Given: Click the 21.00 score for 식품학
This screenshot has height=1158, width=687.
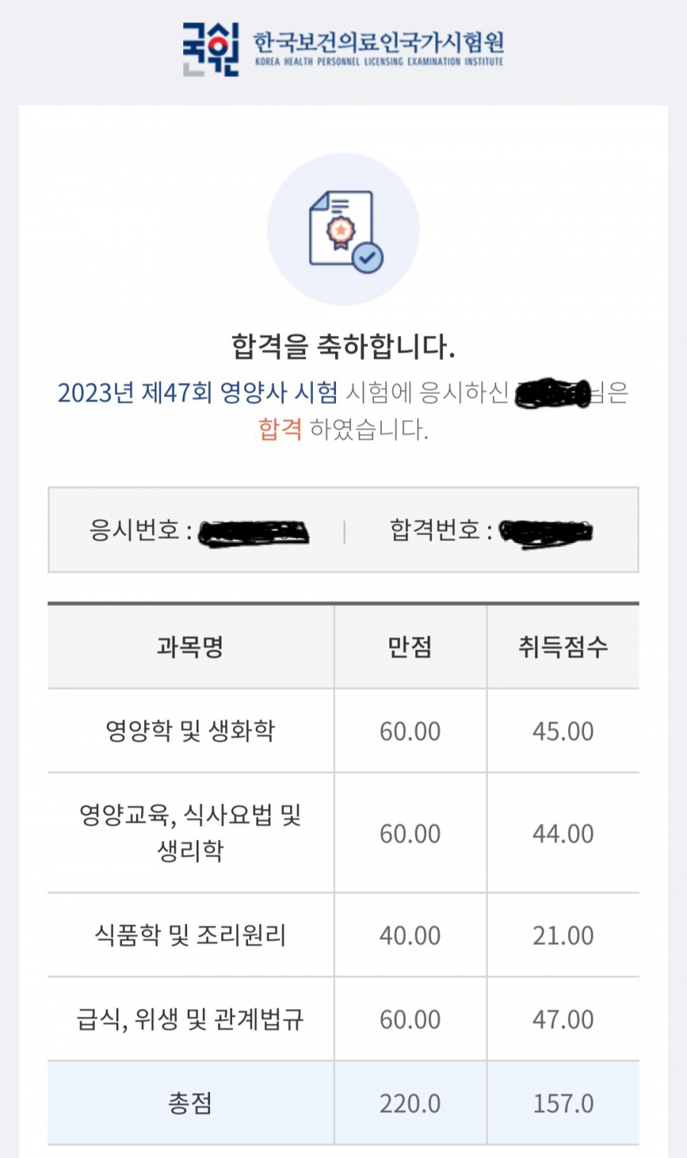Looking at the screenshot, I should point(563,935).
